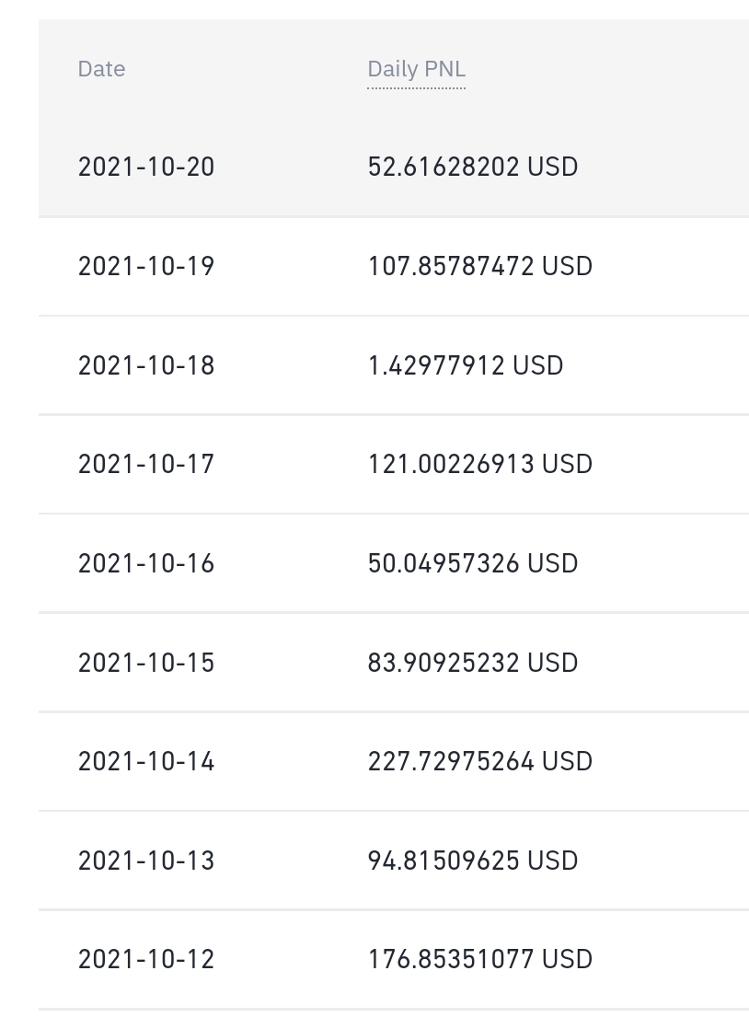
Task: Click the 2021-10-17 date cell
Action: pos(146,464)
